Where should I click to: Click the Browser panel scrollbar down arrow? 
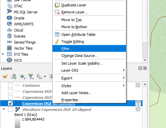(145, 60)
